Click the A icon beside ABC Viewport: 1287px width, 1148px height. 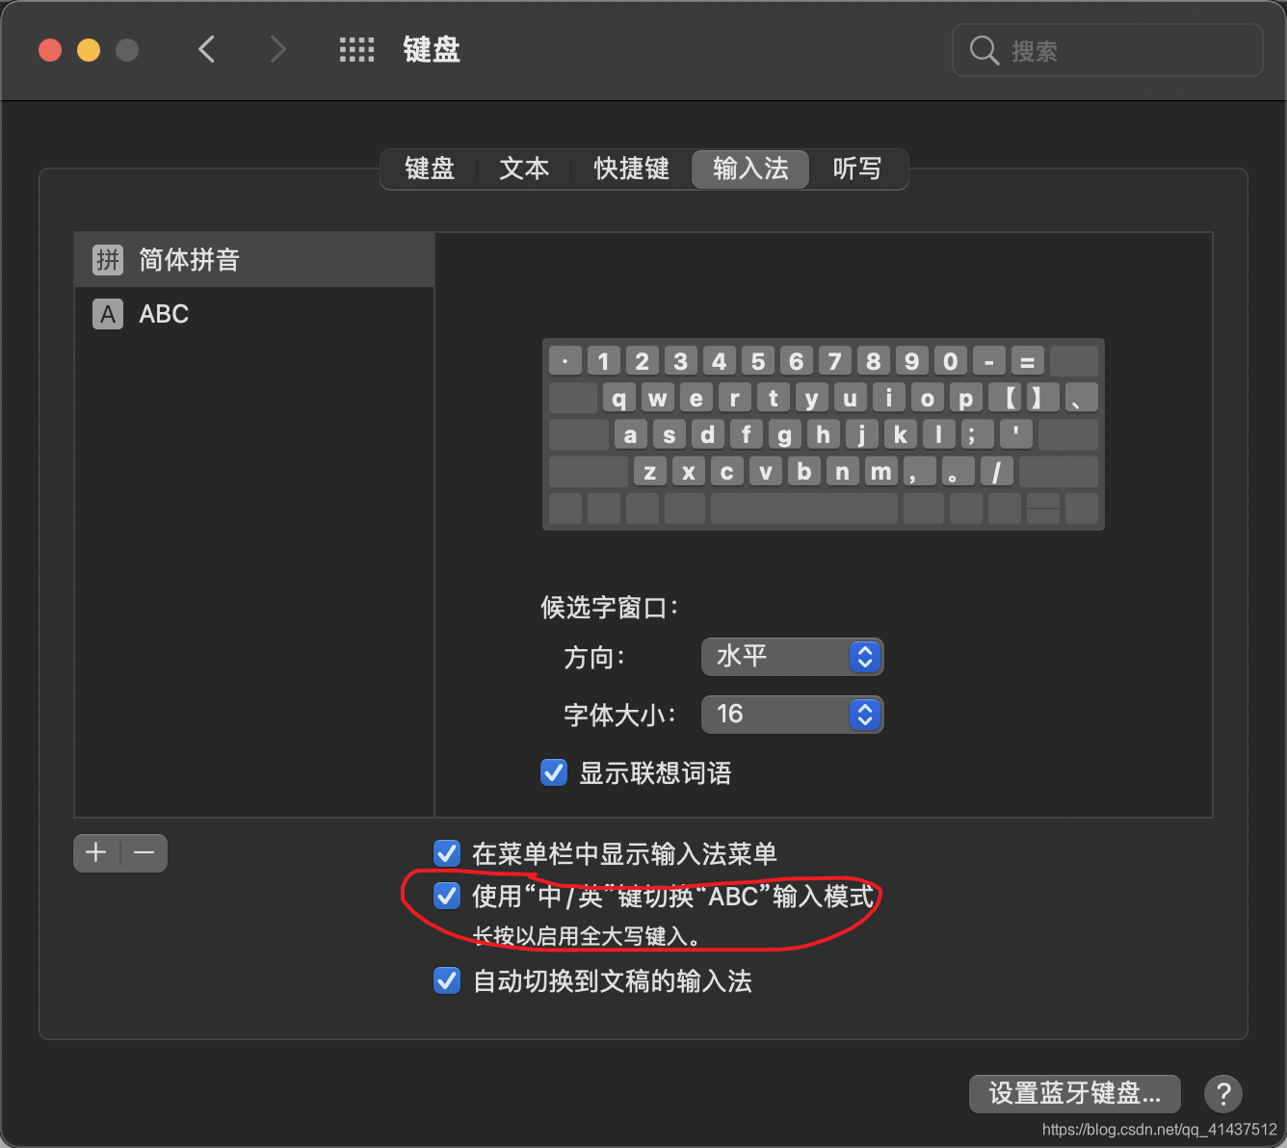[108, 314]
